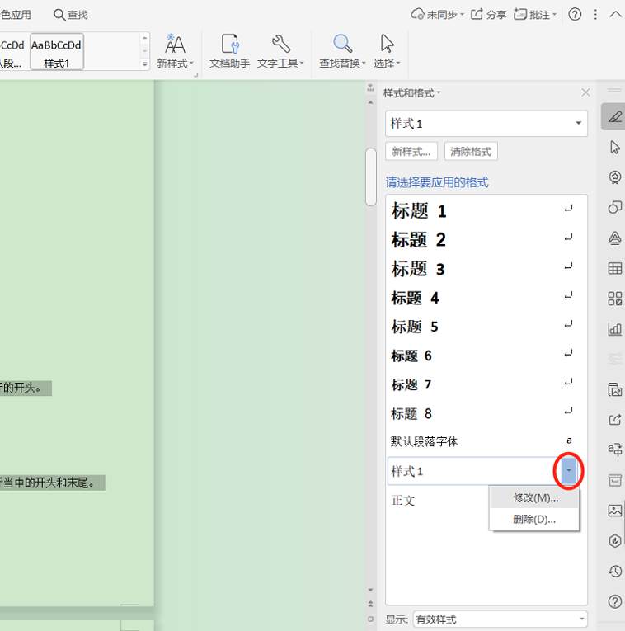The height and width of the screenshot is (631, 625).
Task: Click the 新样式... button in panel
Action: (411, 151)
